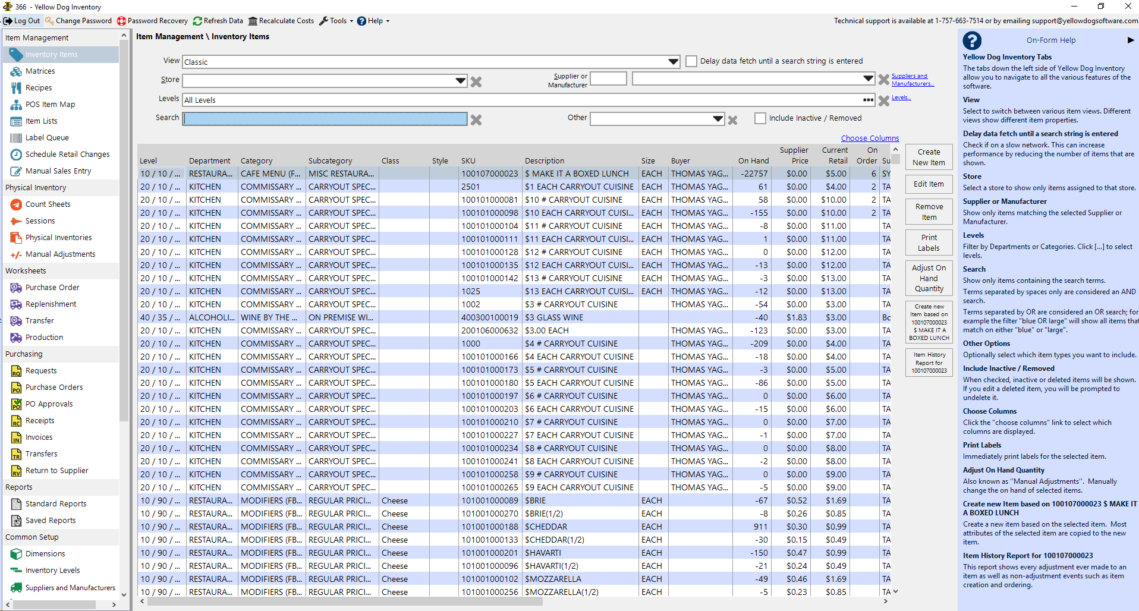Click the Choose Columns link

tap(870, 138)
